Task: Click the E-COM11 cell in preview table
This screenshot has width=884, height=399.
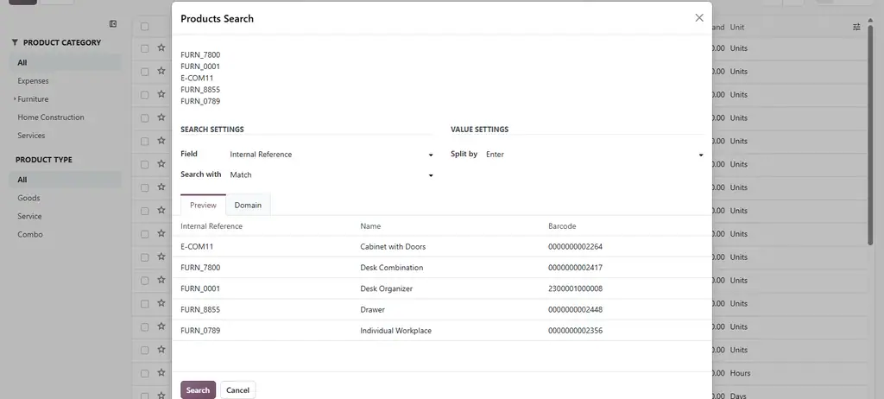Action: coord(197,247)
